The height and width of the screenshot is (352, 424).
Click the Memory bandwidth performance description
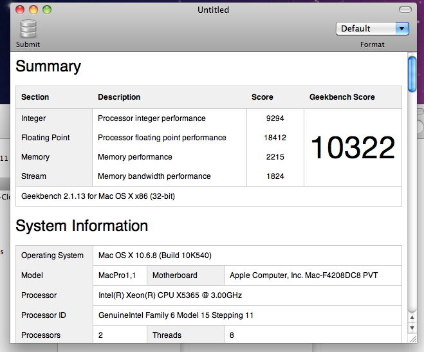(x=154, y=176)
